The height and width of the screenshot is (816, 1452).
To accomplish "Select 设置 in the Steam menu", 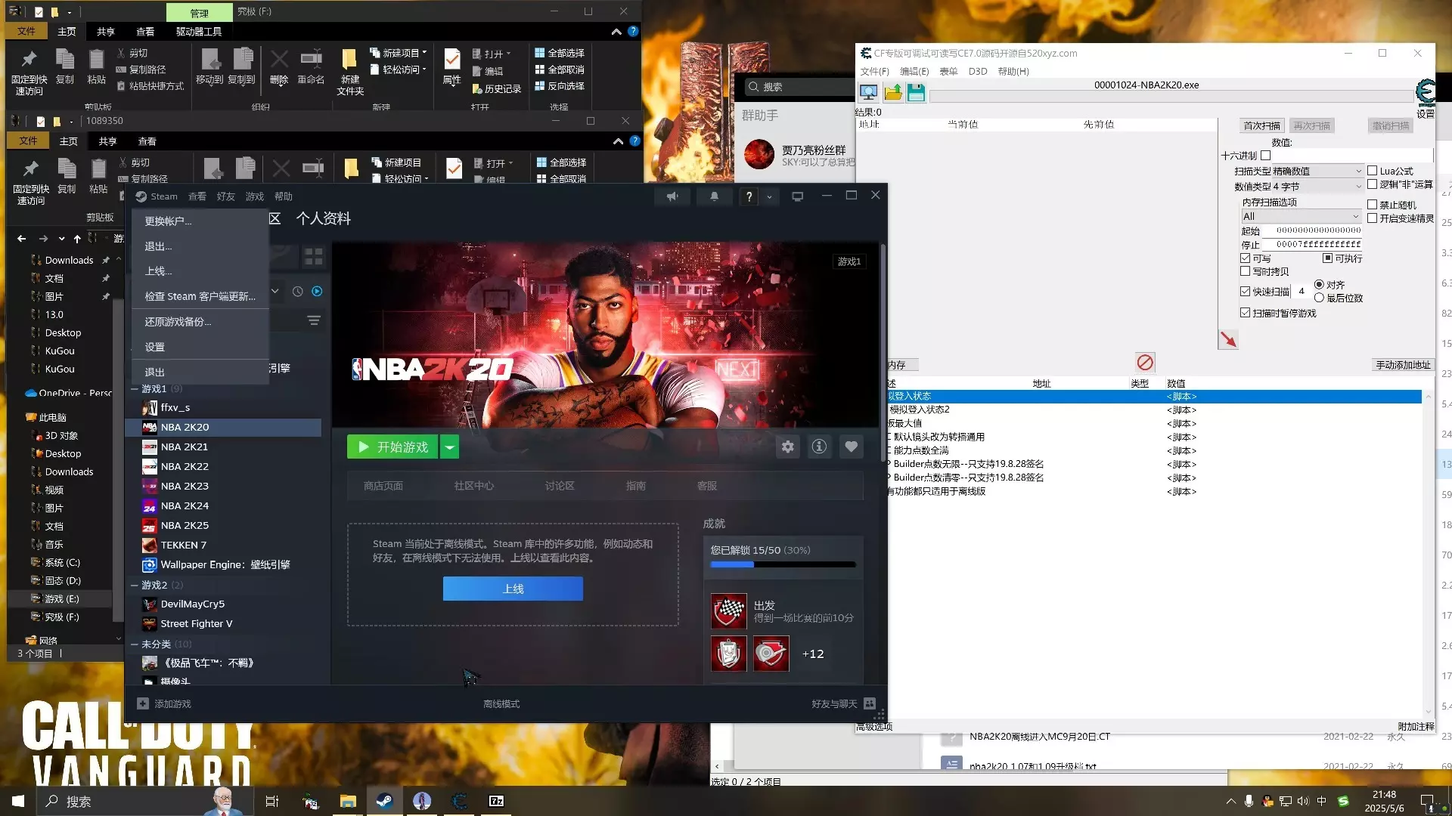I will 155,347.
